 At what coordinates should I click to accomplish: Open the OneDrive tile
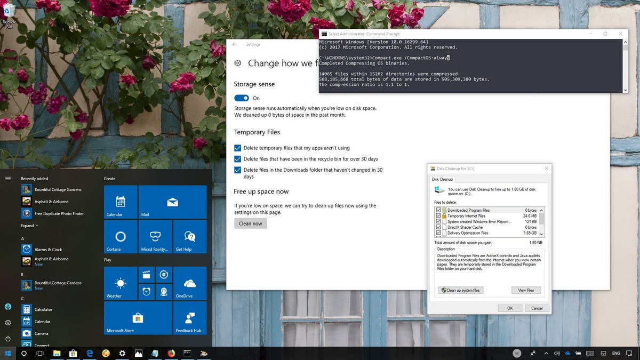pos(190,283)
